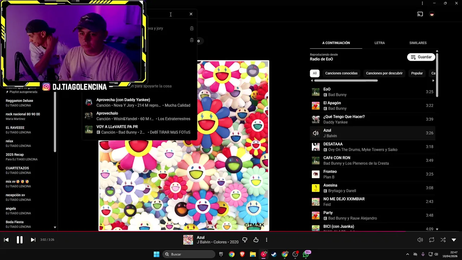The width and height of the screenshot is (462, 260).
Task: Open Steam from the taskbar
Action: 274,254
